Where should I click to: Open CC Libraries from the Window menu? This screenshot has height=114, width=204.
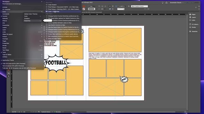pyautogui.click(x=6, y=9)
